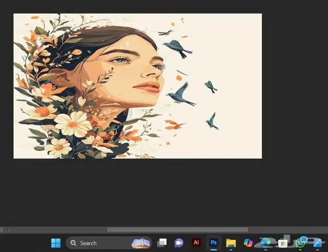Click the purple video chat app icon

click(x=179, y=243)
